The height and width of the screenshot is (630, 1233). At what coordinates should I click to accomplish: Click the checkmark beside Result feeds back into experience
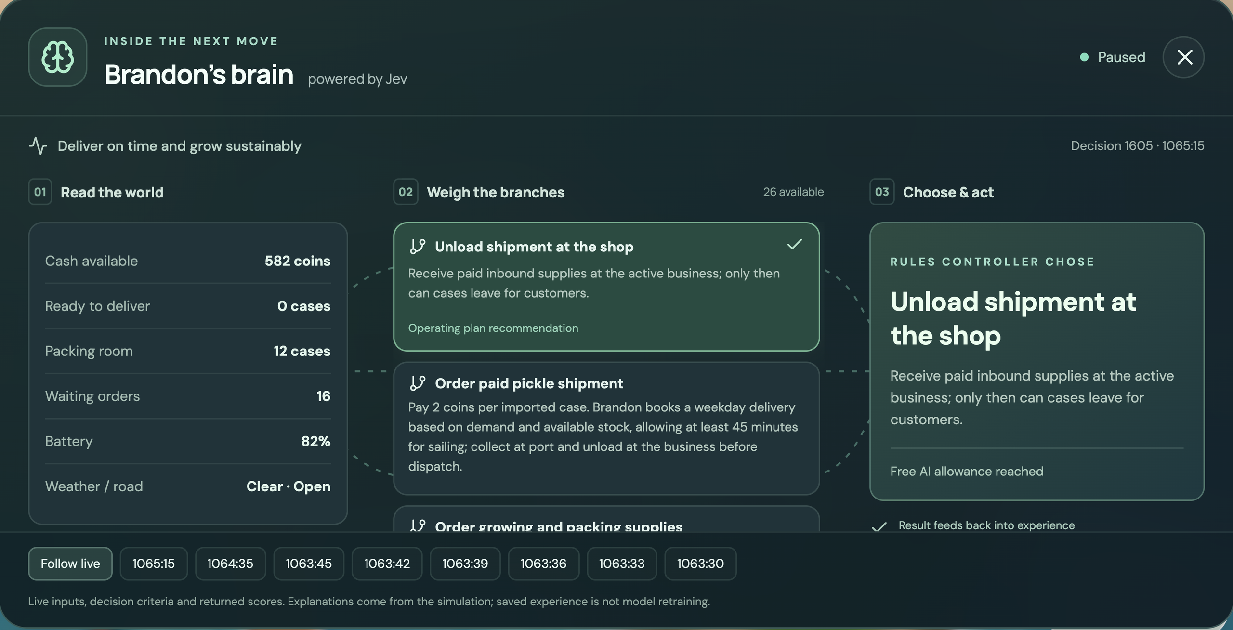879,526
